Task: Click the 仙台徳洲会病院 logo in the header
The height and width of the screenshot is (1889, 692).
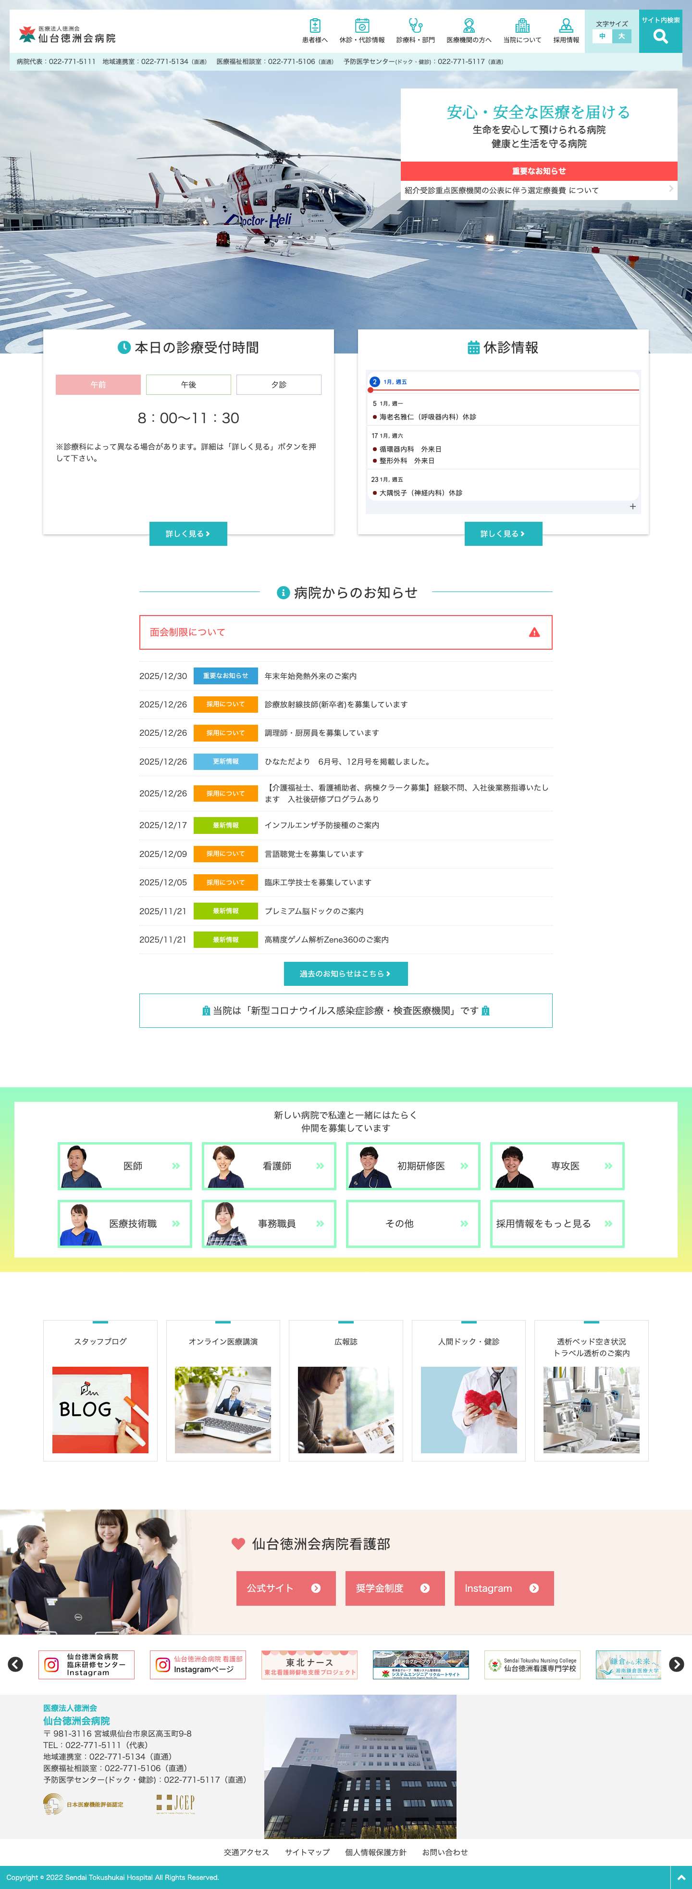Action: click(67, 34)
